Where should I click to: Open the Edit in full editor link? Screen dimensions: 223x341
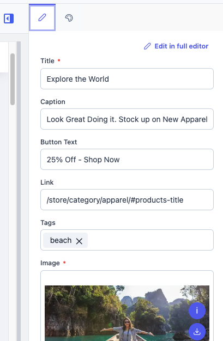pos(181,46)
